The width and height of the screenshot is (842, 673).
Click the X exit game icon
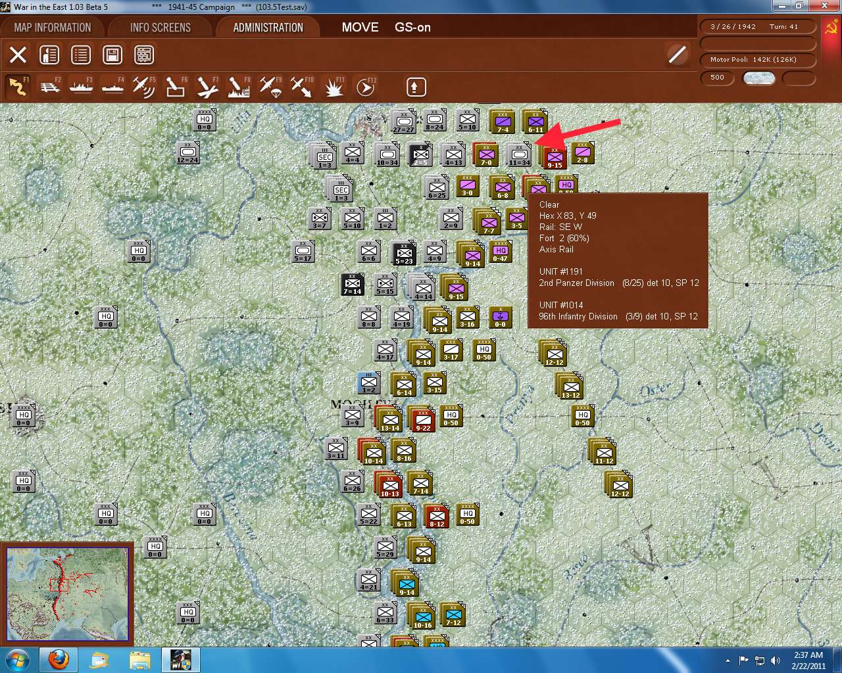pyautogui.click(x=18, y=55)
